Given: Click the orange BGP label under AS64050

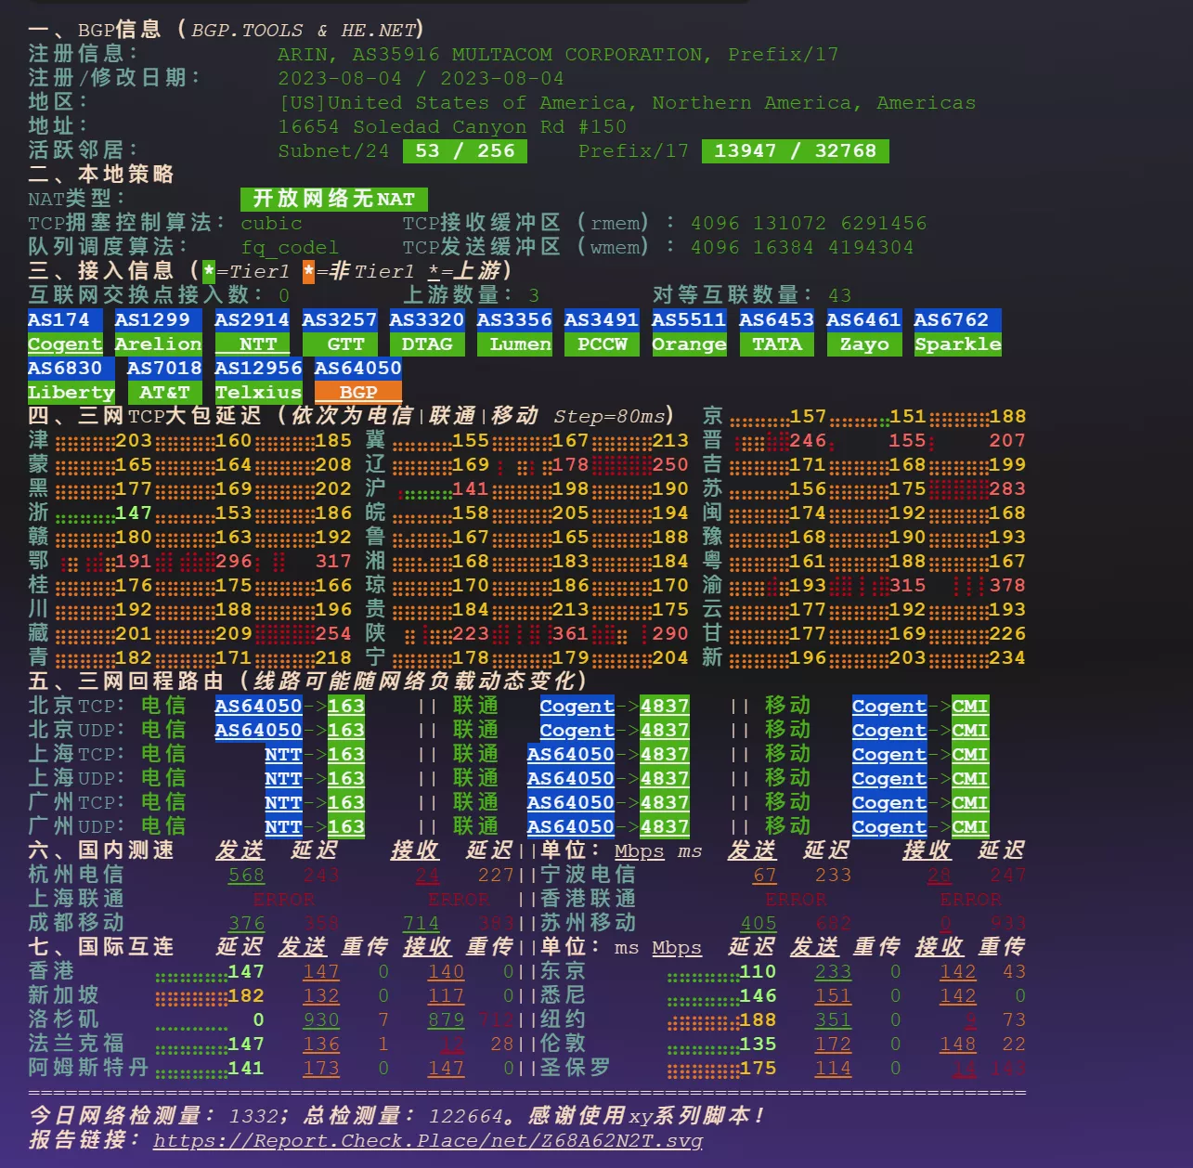Looking at the screenshot, I should (x=357, y=393).
